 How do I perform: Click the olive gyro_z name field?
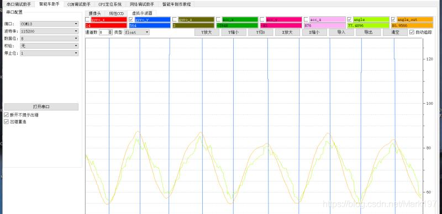pyautogui.click(x=196, y=19)
